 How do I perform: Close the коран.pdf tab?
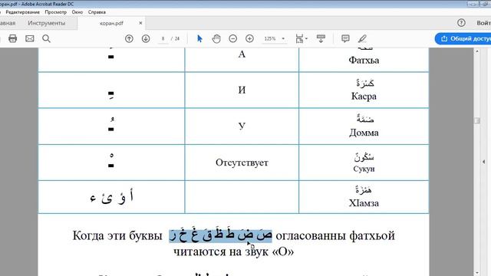pos(140,23)
